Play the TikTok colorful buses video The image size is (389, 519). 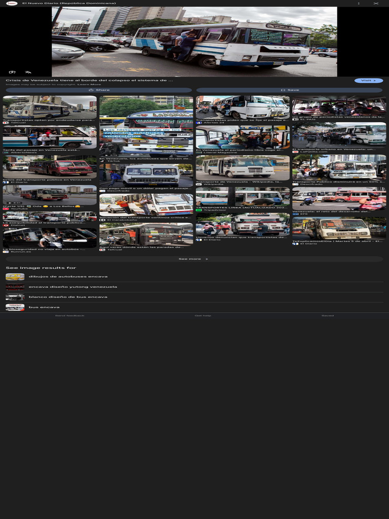(146, 126)
